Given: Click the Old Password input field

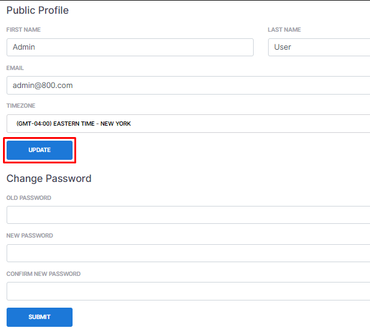Looking at the screenshot, I should coord(188,215).
